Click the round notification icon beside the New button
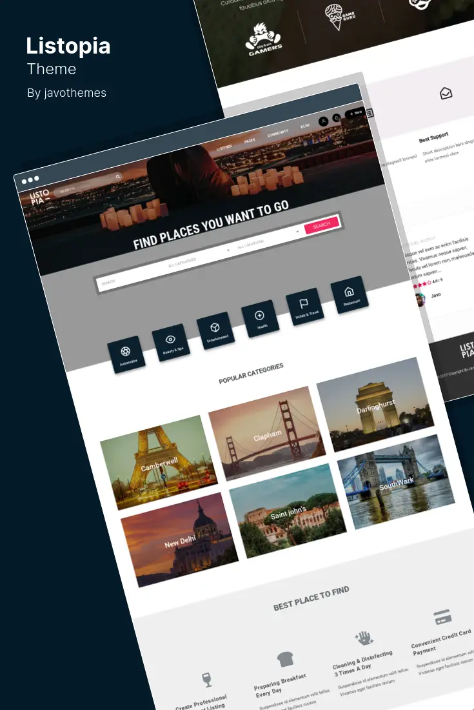474x710 pixels. click(x=337, y=118)
